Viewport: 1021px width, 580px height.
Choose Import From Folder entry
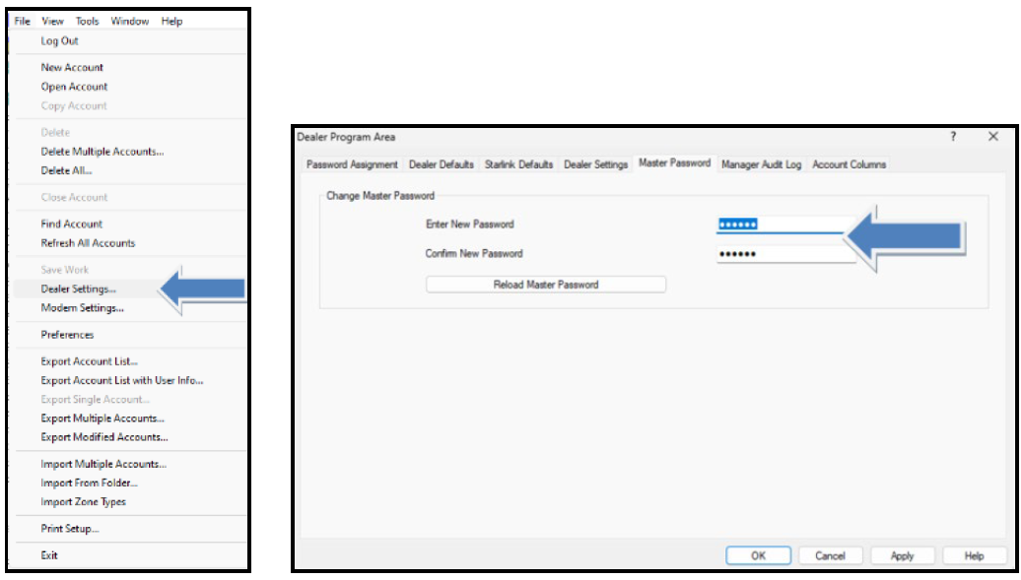click(89, 483)
